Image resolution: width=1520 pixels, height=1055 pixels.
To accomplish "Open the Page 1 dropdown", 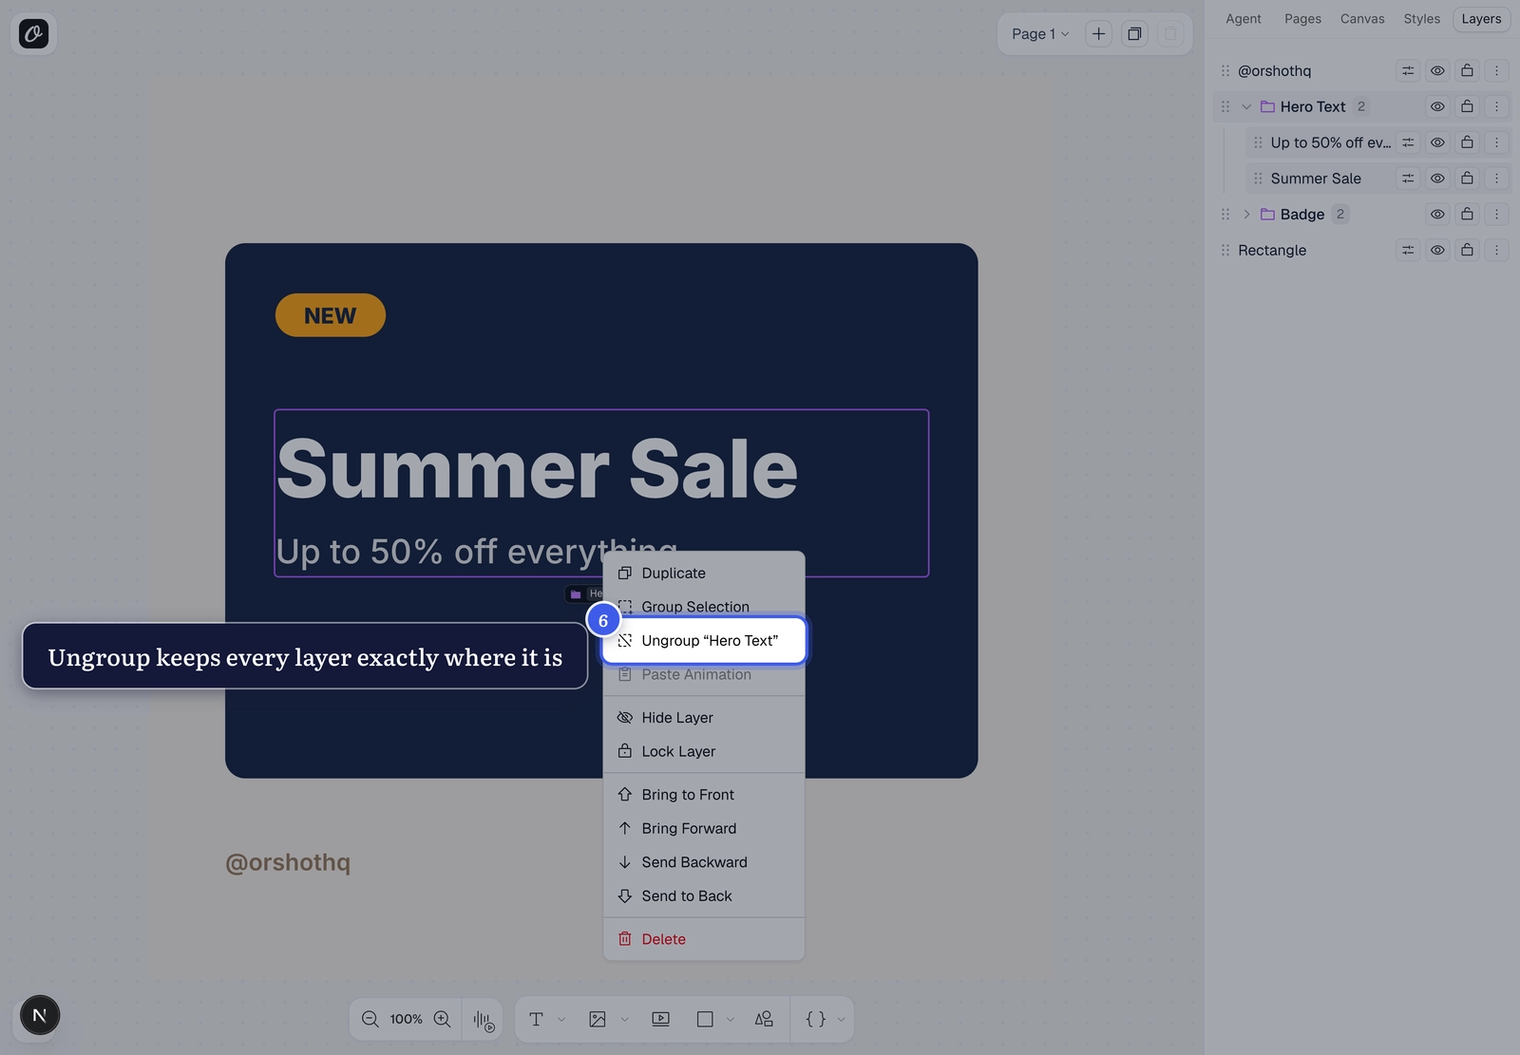I will click(1040, 34).
